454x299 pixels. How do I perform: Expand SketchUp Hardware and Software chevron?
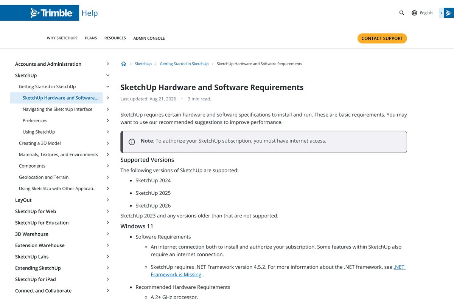click(x=108, y=98)
